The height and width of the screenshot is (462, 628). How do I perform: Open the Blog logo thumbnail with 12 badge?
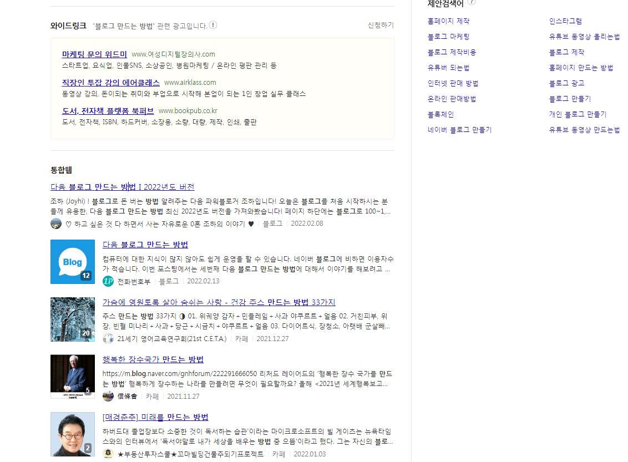tap(73, 262)
